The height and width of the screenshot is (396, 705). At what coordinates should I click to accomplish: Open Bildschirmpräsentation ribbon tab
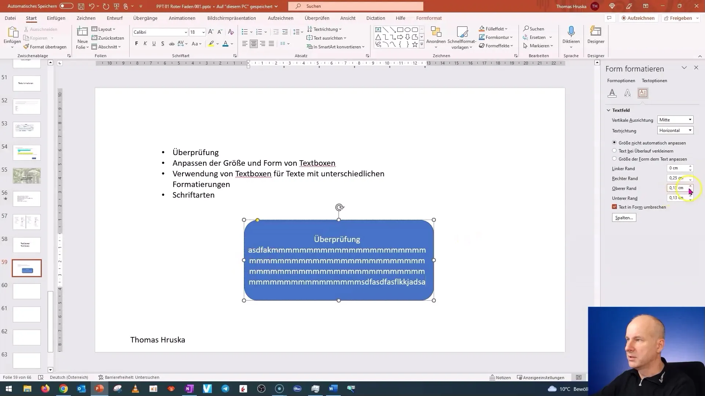pos(232,18)
